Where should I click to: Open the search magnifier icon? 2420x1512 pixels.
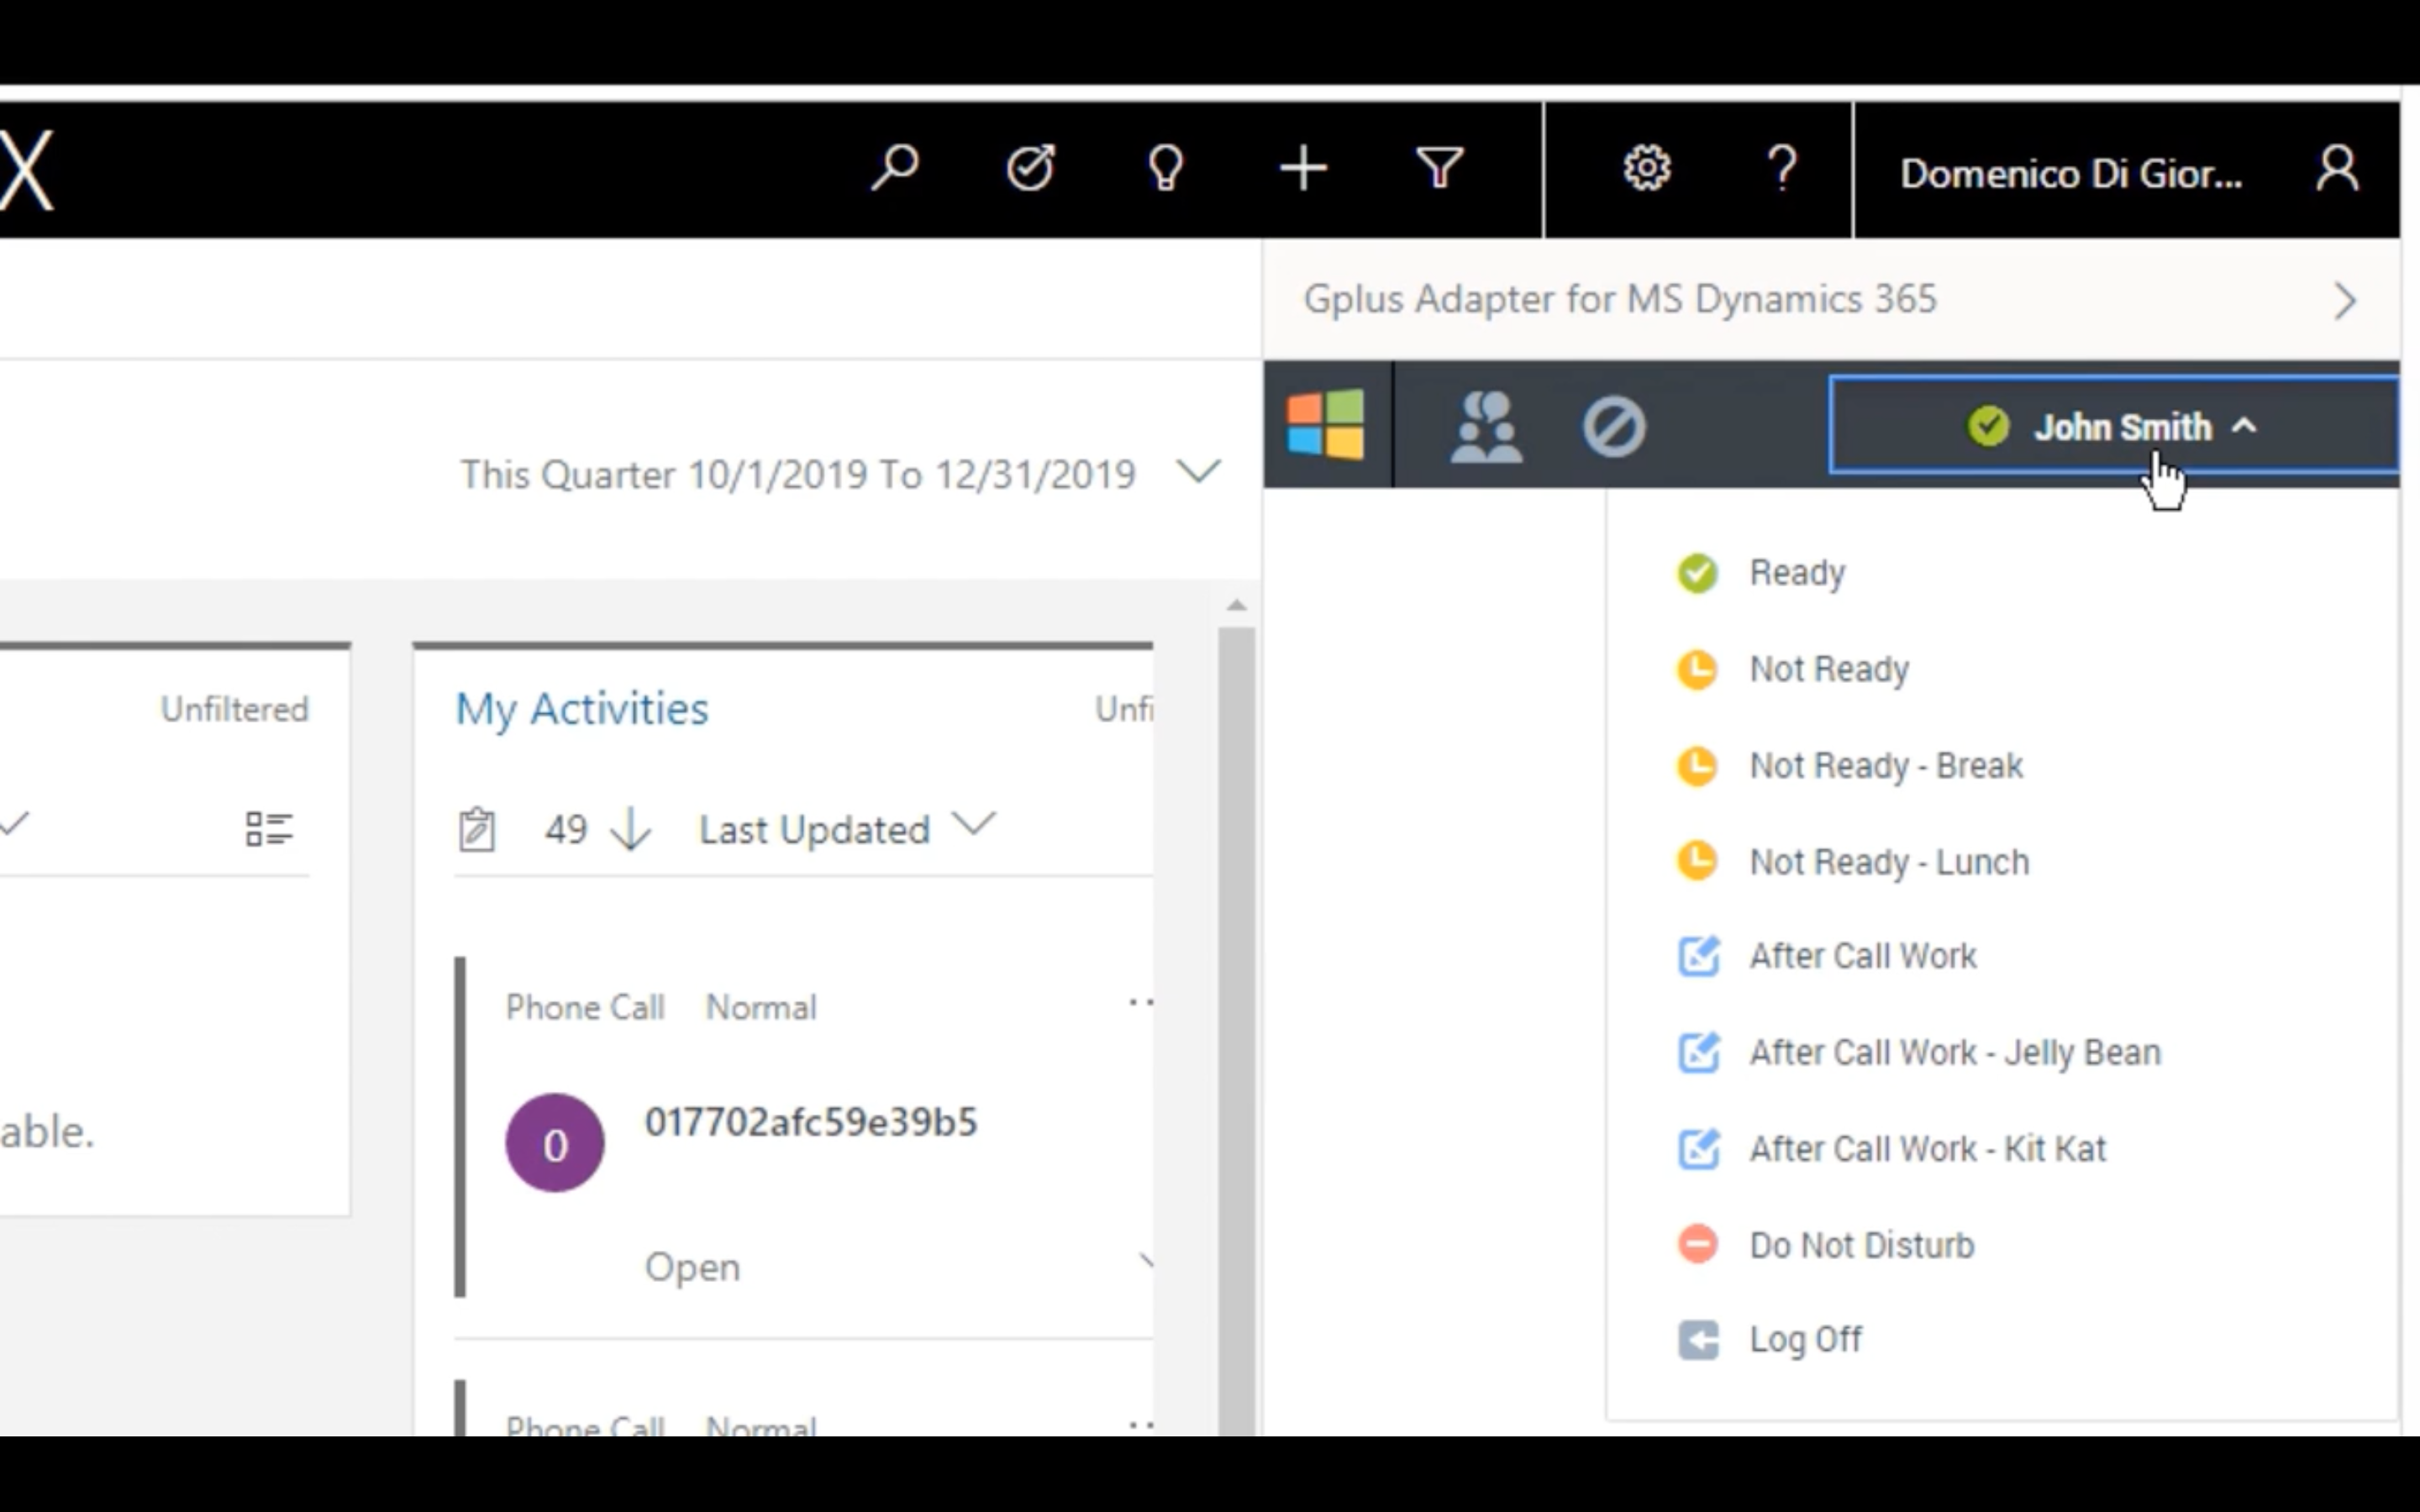click(x=894, y=168)
